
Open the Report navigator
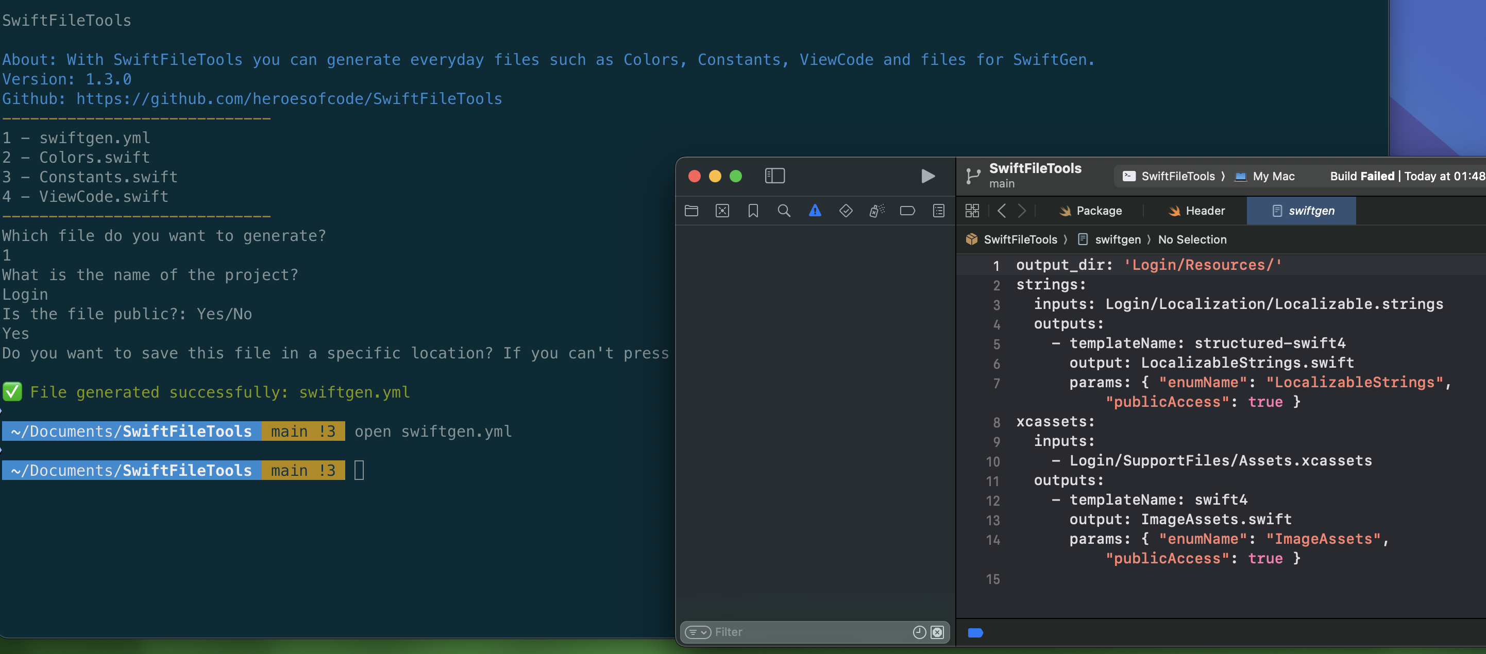coord(939,211)
